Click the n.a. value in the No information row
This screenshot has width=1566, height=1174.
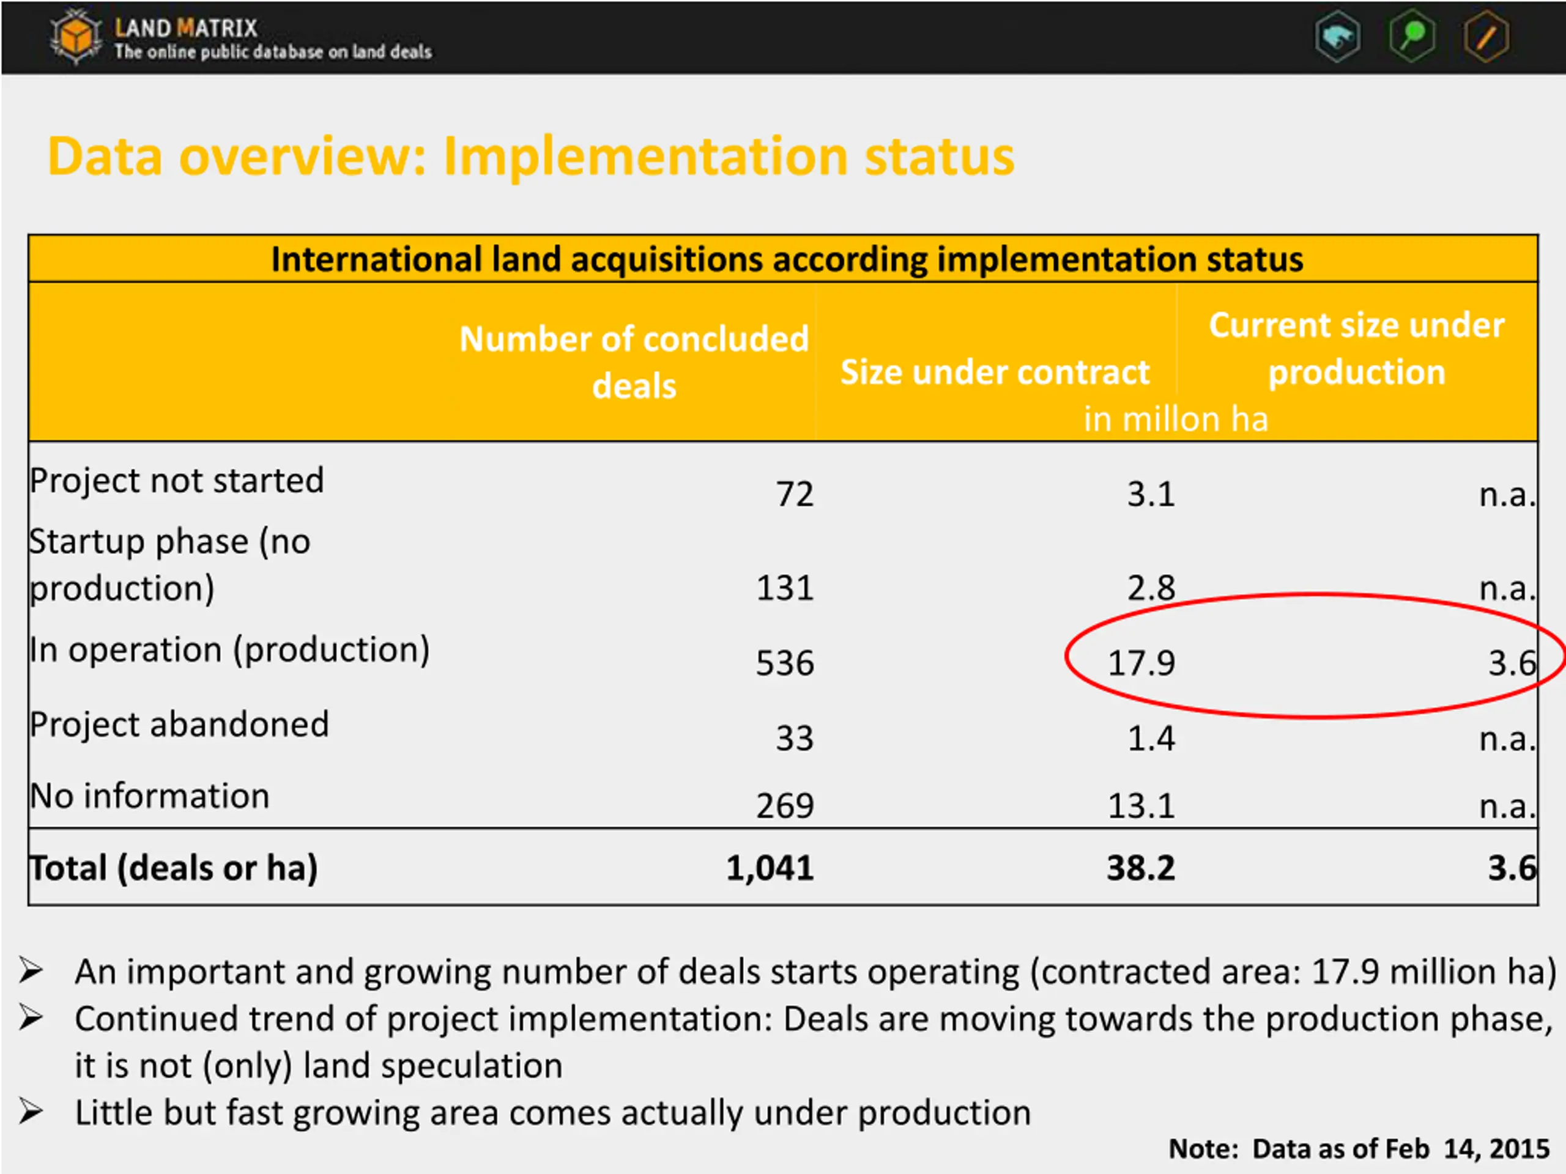pyautogui.click(x=1507, y=808)
